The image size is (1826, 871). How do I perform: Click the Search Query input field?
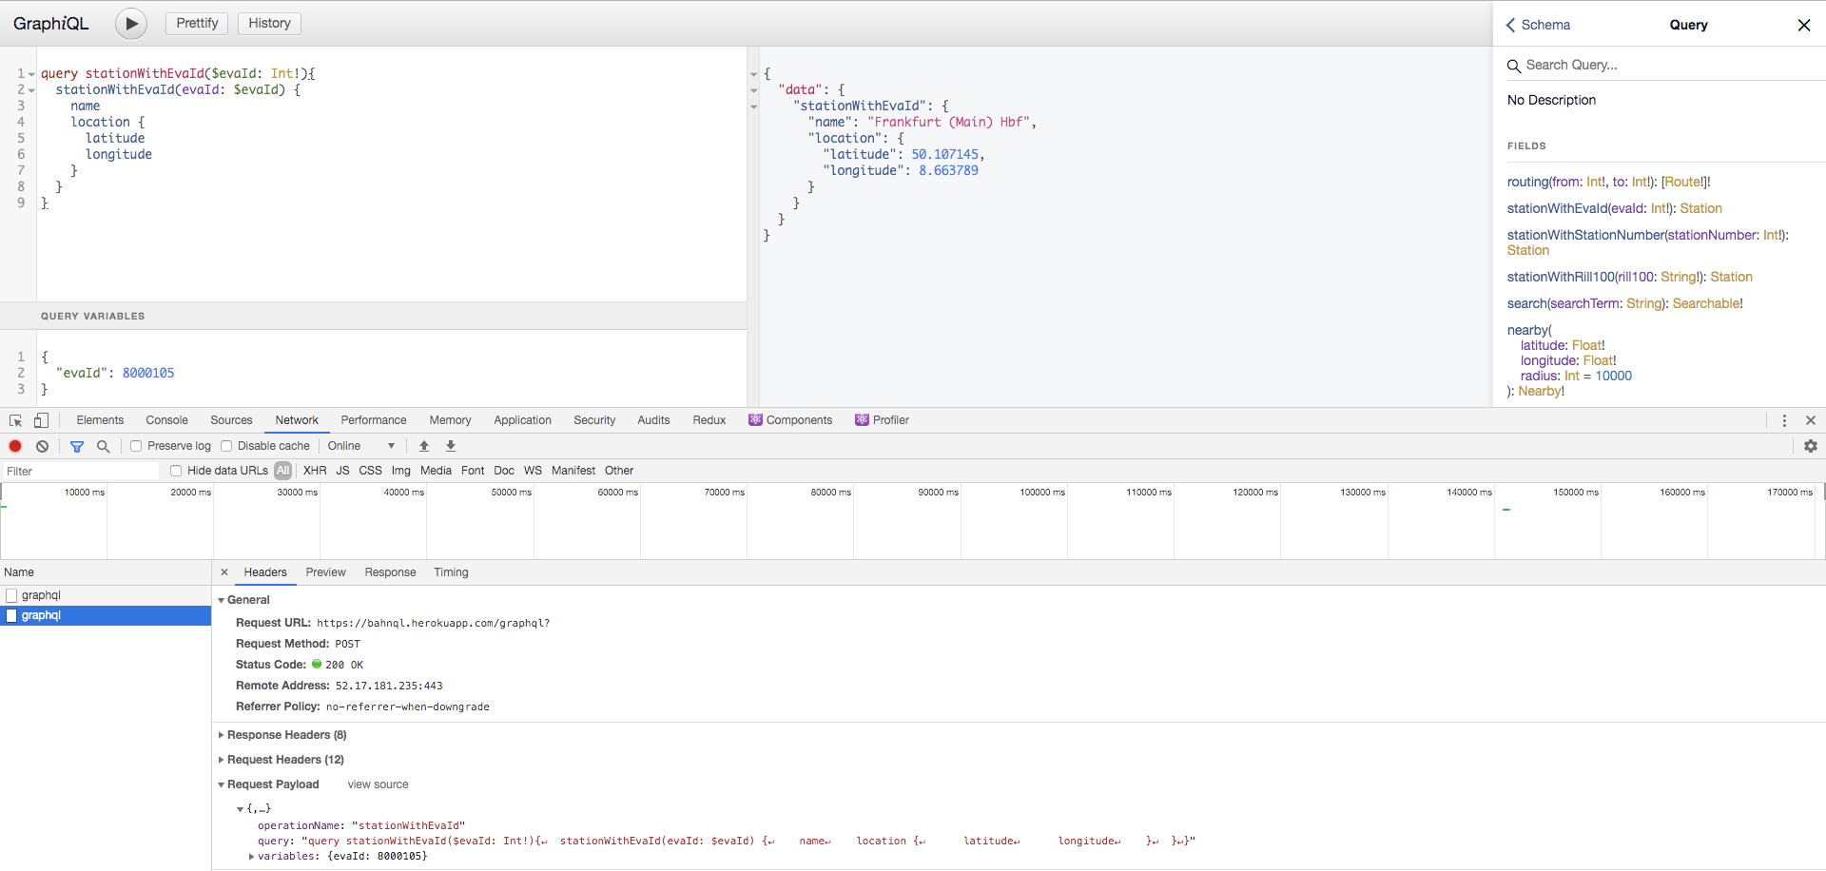tap(1664, 65)
